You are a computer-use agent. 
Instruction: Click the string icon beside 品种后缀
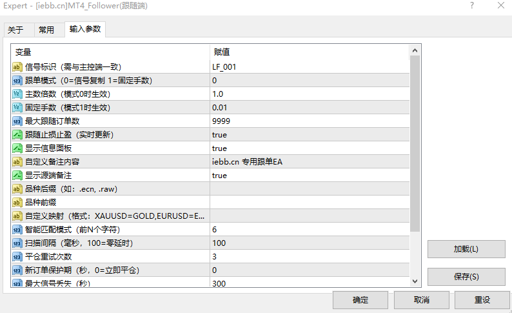(17, 189)
